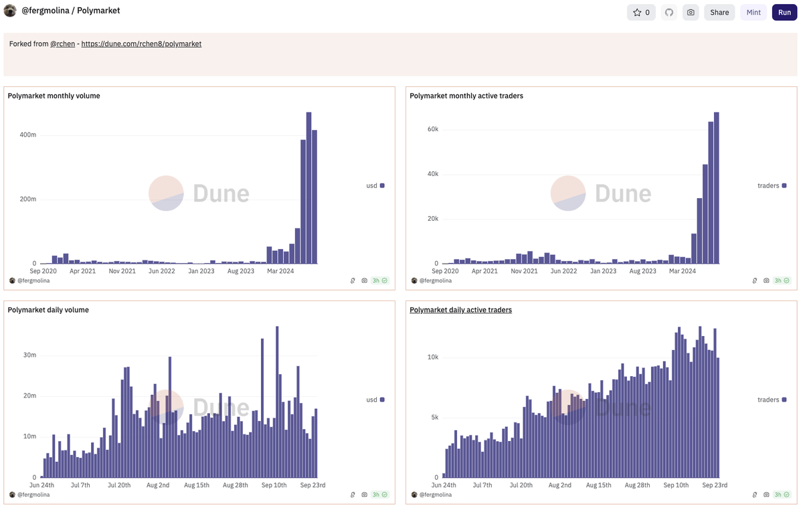Image resolution: width=803 pixels, height=510 pixels.
Task: Click the @fergmolina / Polymarket title
Action: click(x=71, y=11)
